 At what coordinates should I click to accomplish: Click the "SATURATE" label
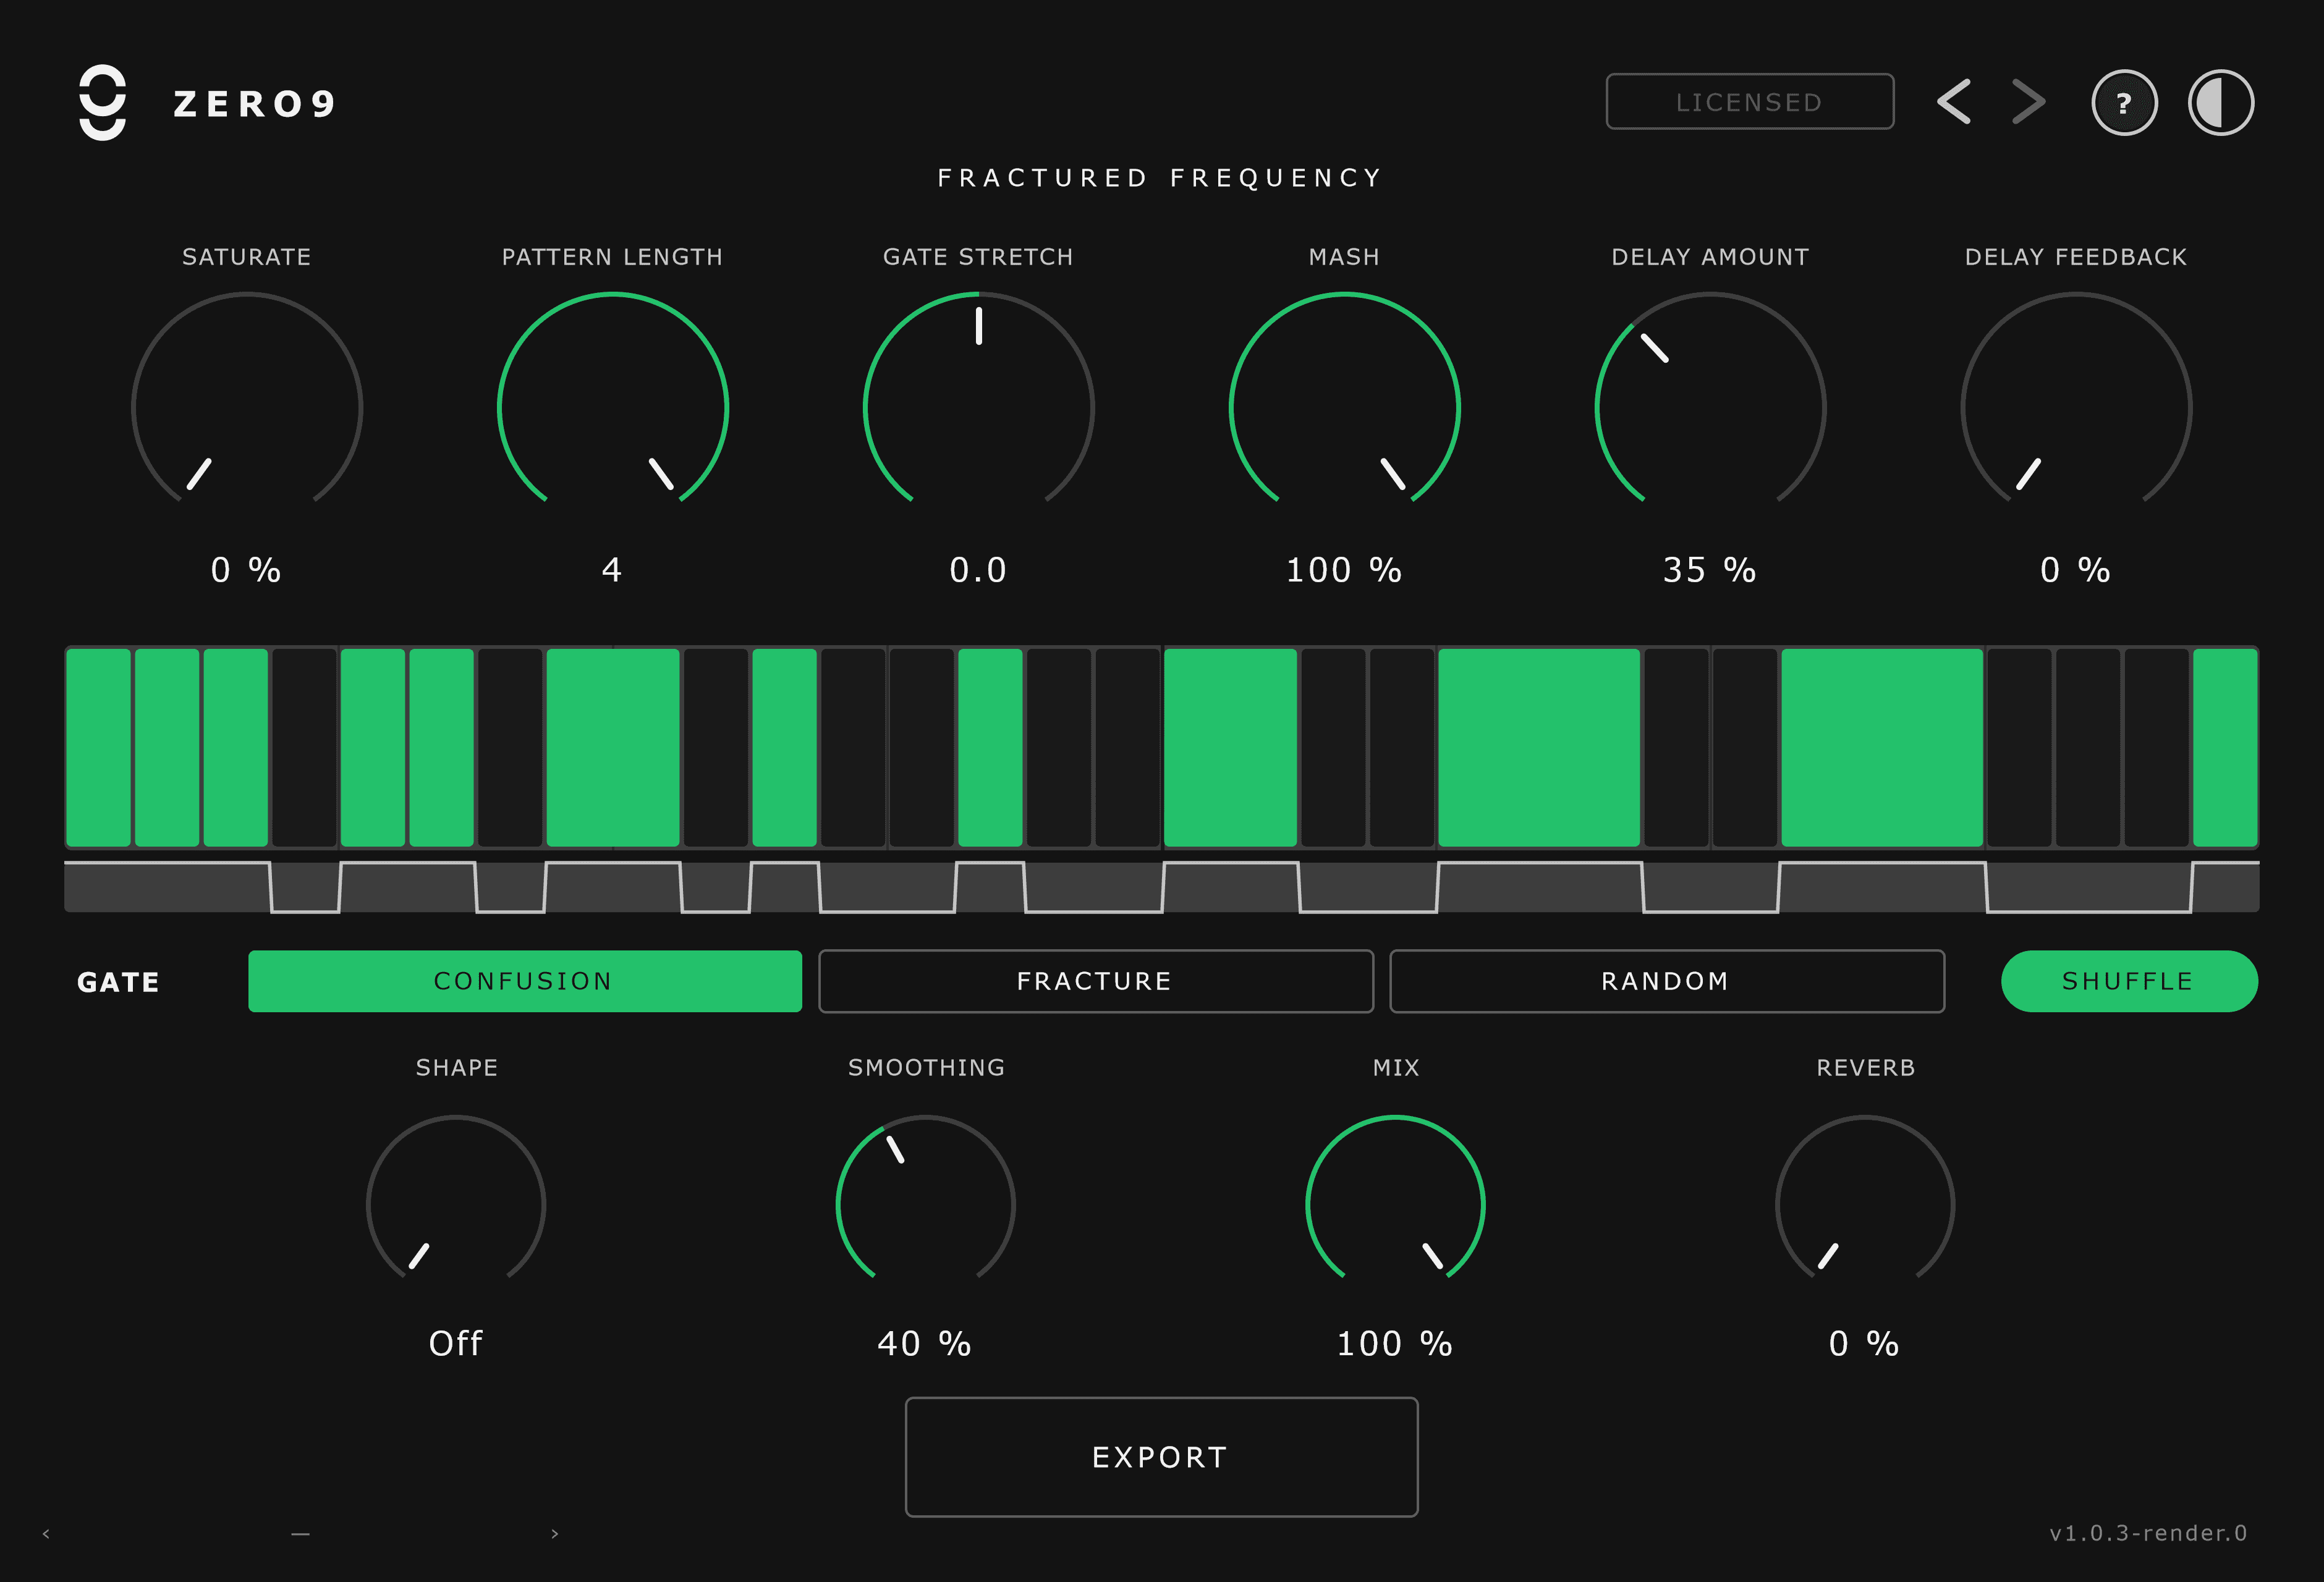[x=247, y=257]
